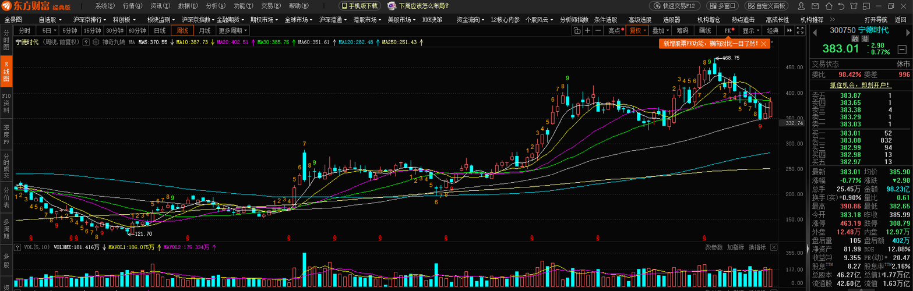Switch to the 月线 monthly tab
The width and height of the screenshot is (913, 291).
pos(205,31)
